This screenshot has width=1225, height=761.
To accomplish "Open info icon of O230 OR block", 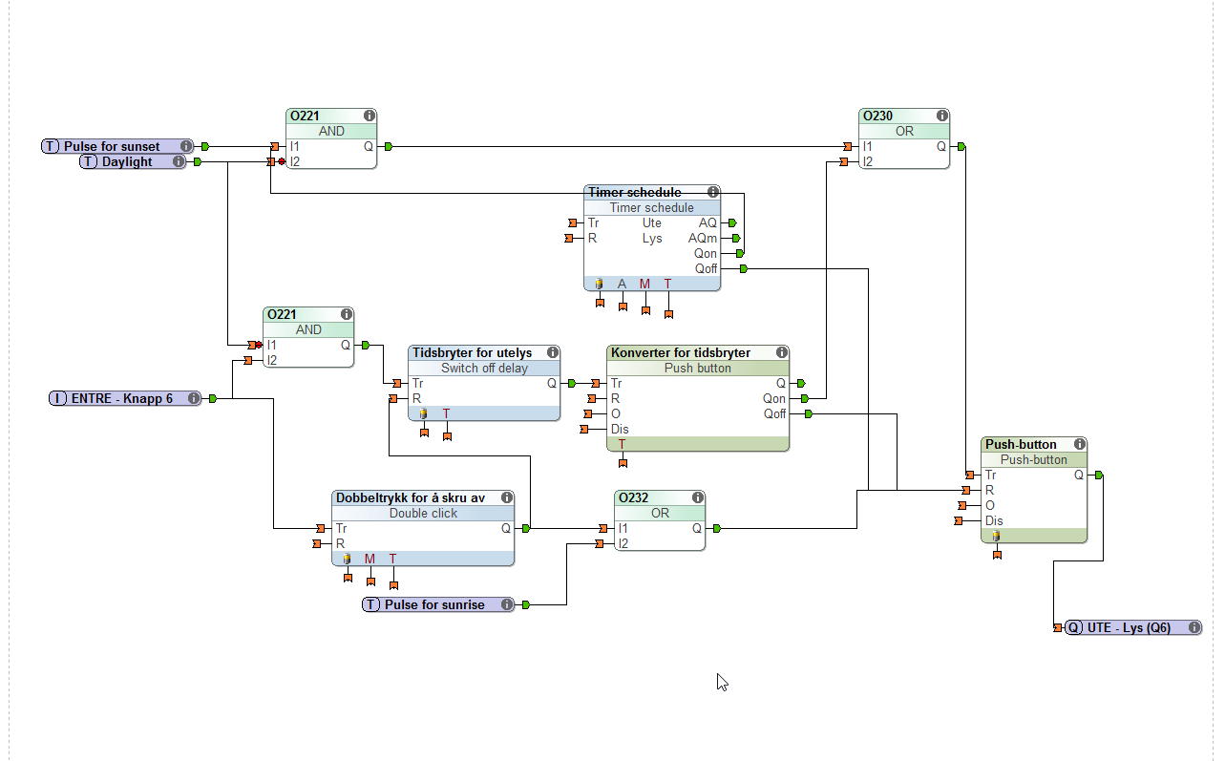I will click(x=942, y=116).
